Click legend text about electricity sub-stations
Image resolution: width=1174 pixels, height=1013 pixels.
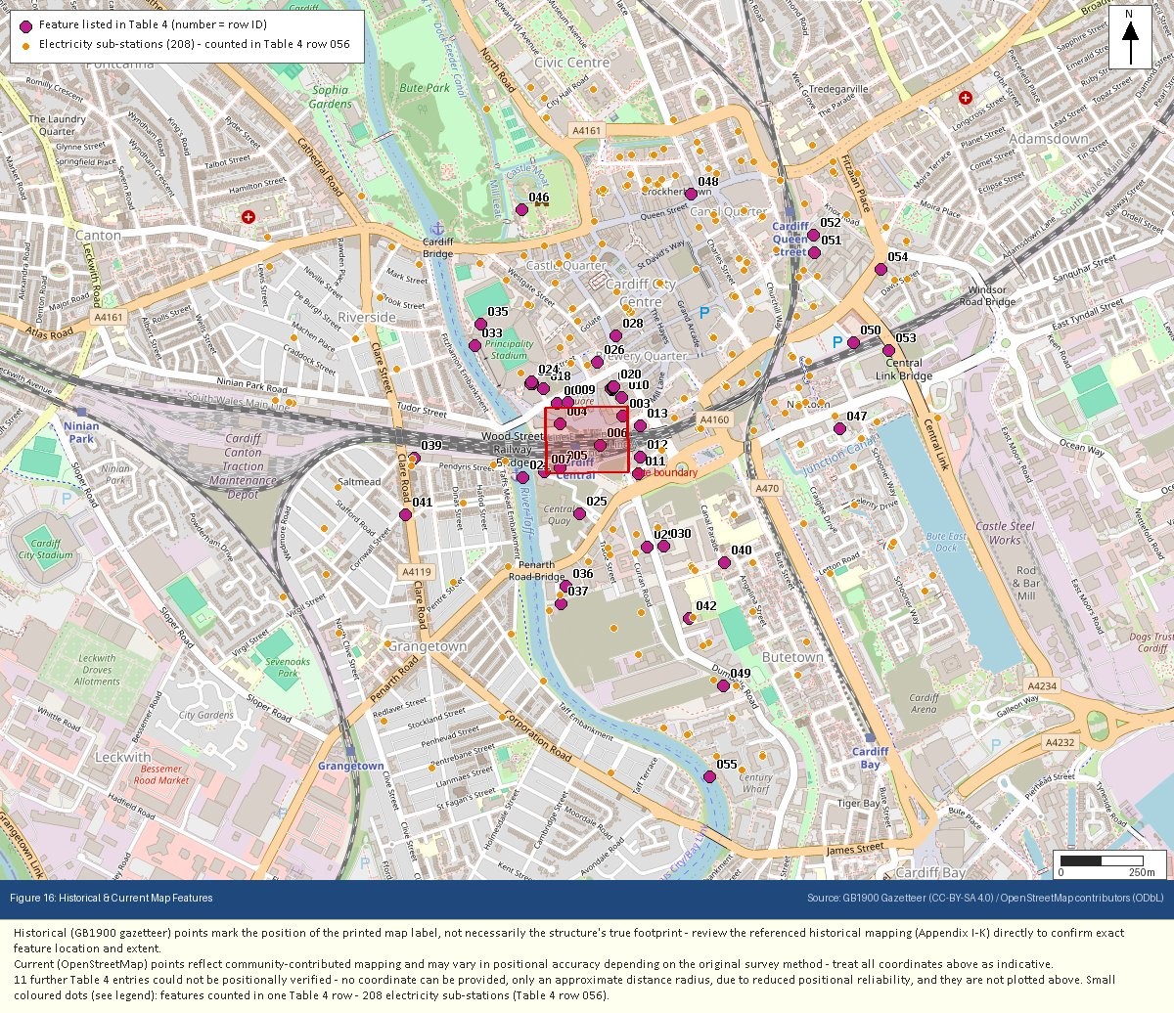point(194,44)
